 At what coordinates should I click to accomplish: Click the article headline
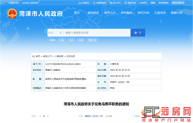pyautogui.click(x=96, y=104)
